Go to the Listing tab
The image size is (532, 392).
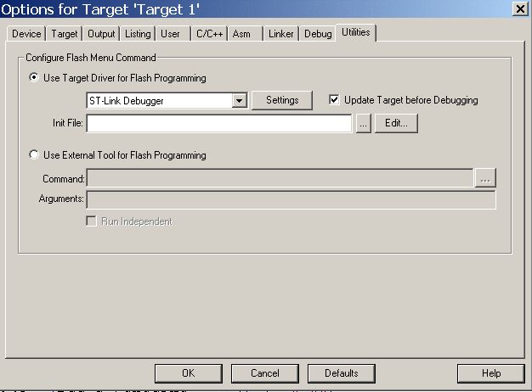[138, 34]
